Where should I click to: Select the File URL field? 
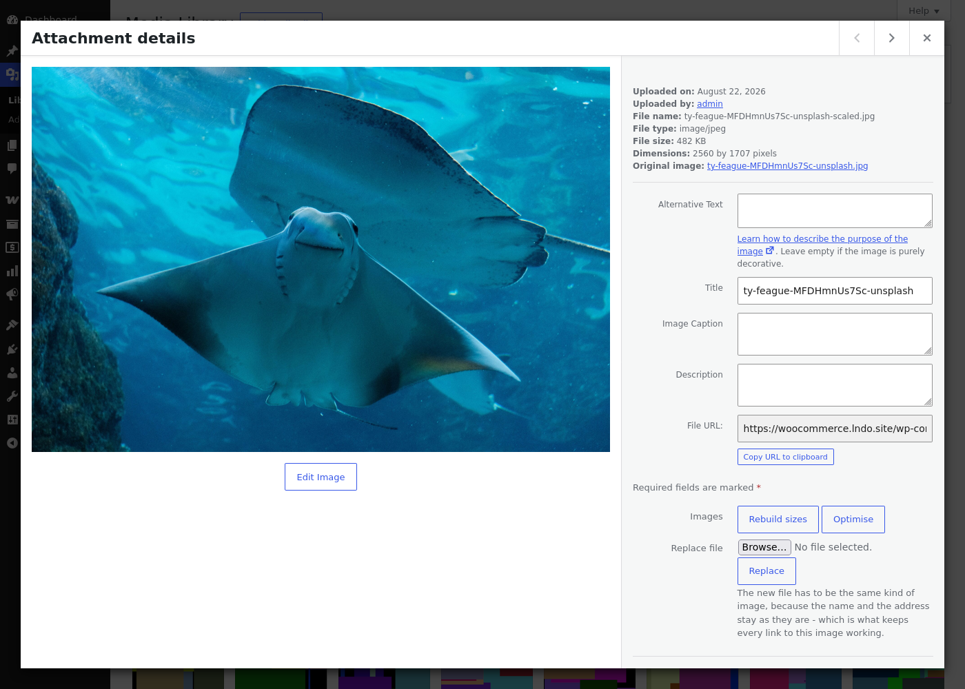pyautogui.click(x=835, y=429)
